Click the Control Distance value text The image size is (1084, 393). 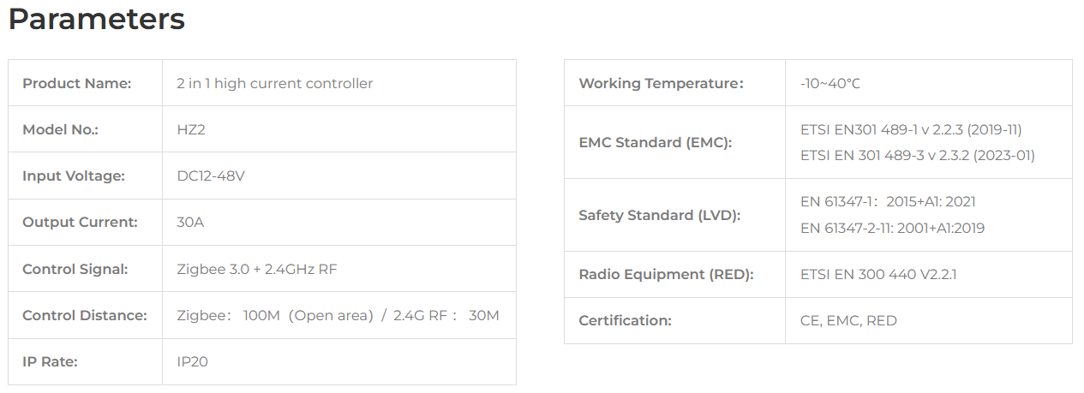(338, 315)
